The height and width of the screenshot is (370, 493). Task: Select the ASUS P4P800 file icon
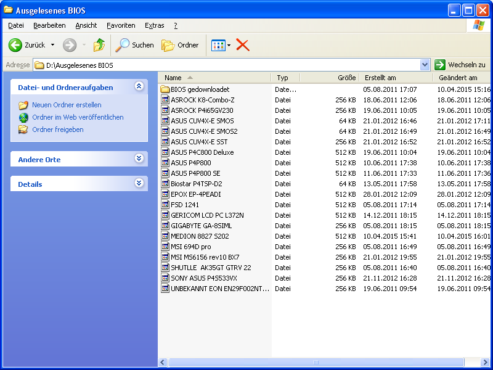pos(165,163)
